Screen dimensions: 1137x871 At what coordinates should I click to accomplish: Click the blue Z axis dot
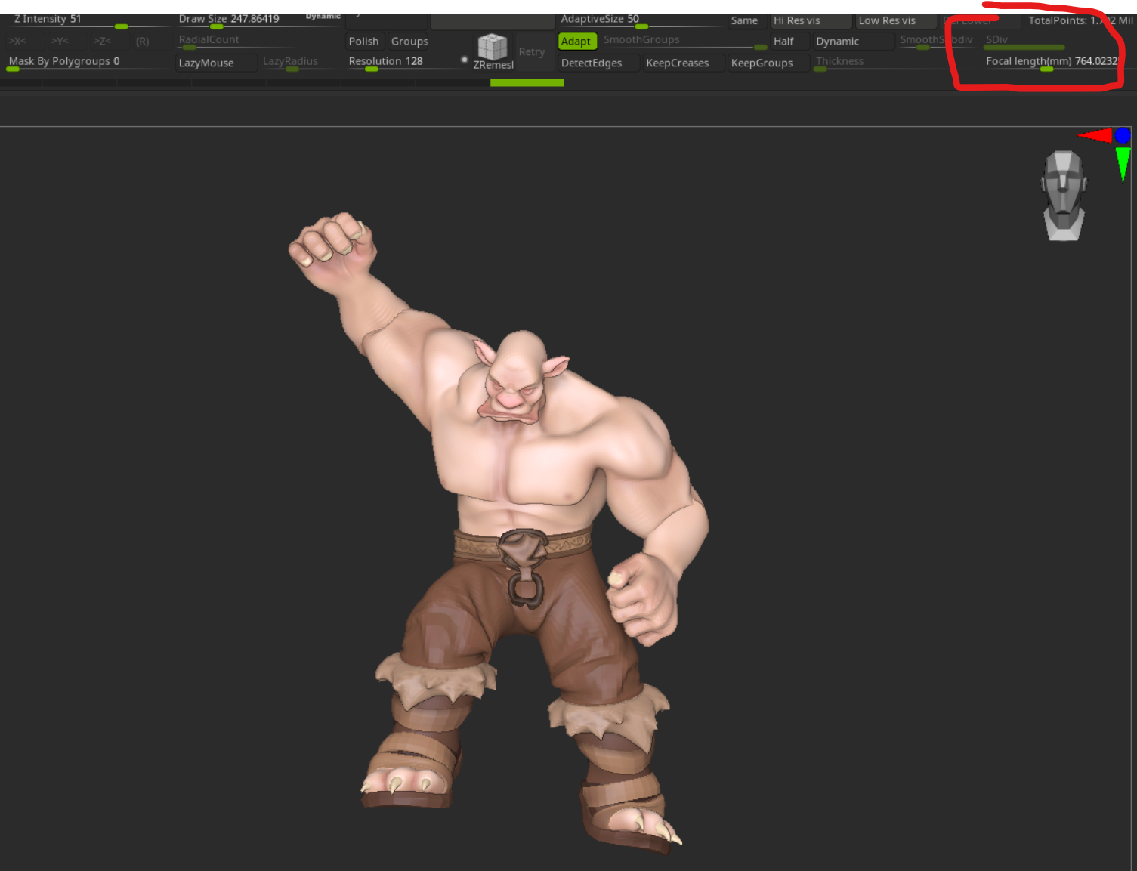[1123, 136]
